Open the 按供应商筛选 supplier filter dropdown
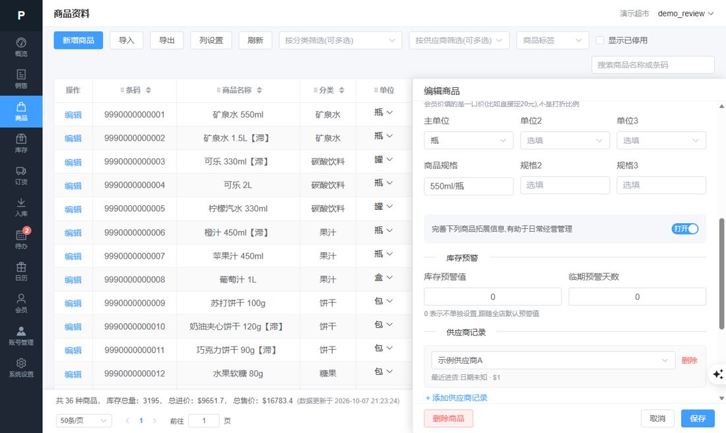The image size is (726, 433). pos(459,40)
